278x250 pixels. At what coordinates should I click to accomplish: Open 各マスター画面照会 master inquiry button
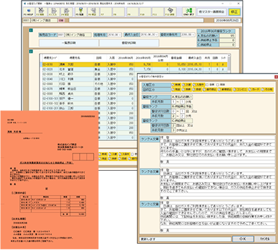pyautogui.click(x=211, y=12)
